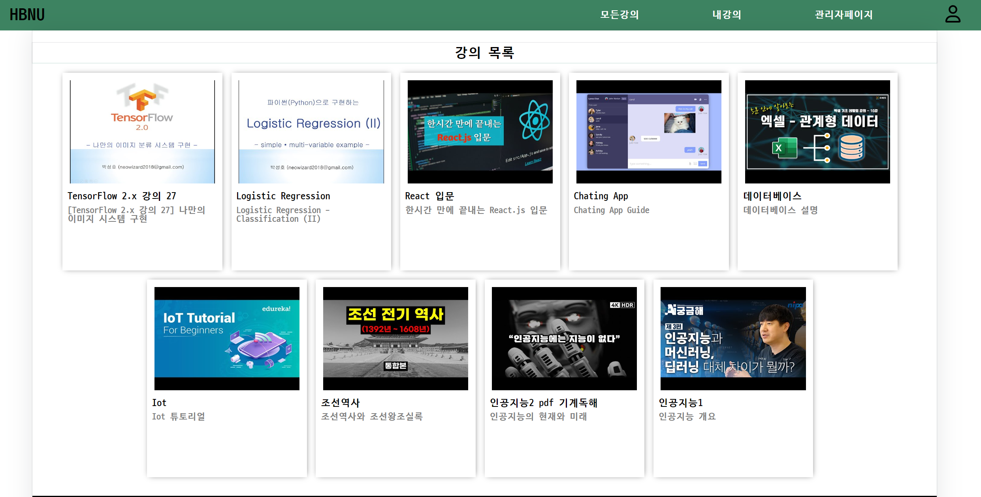Select title 'Logistic Regression'

click(x=283, y=196)
